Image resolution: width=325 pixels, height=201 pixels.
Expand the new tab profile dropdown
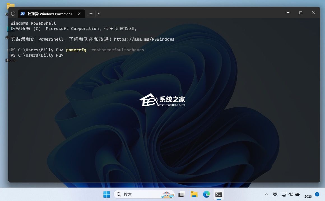coord(99,13)
